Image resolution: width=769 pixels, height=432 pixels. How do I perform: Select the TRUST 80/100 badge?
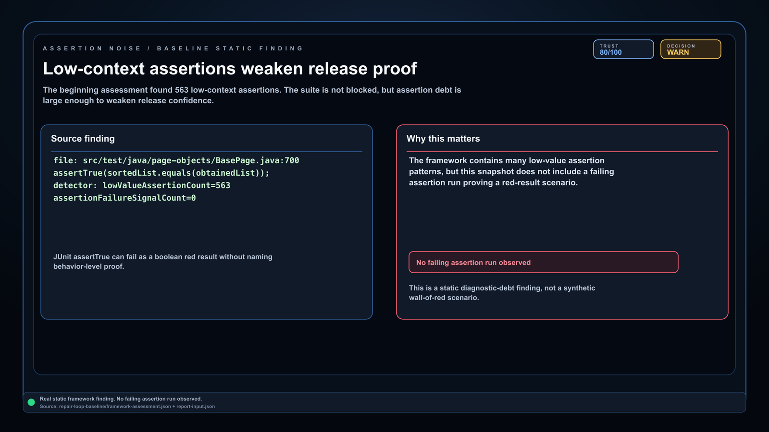[623, 49]
